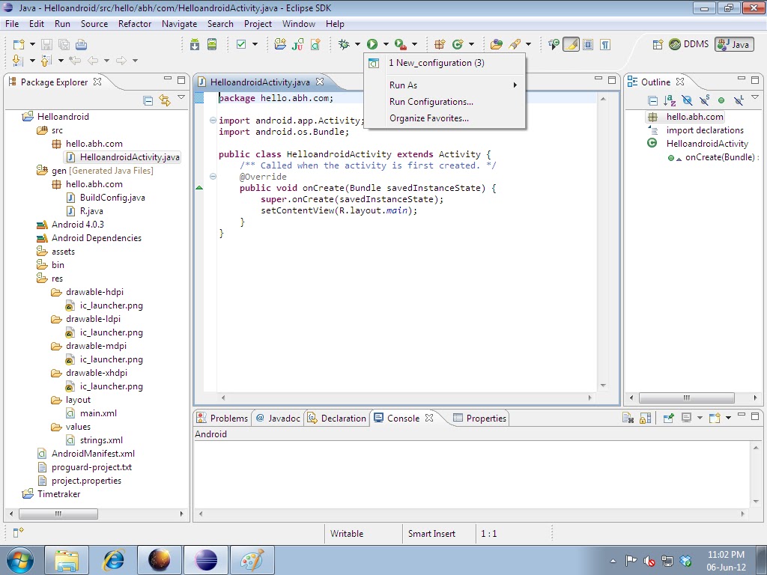Toggle the Mark Occurrences highlighter icon
The height and width of the screenshot is (575, 767).
tap(571, 44)
